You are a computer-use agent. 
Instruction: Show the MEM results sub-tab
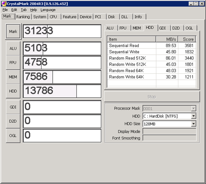[137, 28]
